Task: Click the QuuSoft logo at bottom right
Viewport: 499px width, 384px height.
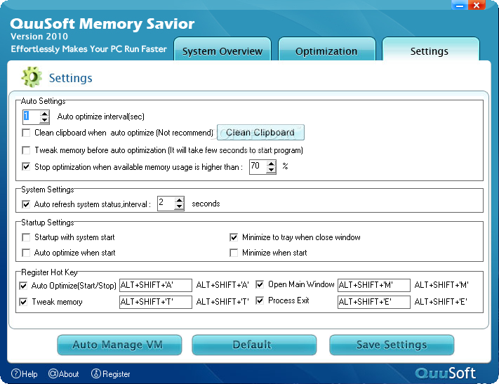Action: pos(445,373)
